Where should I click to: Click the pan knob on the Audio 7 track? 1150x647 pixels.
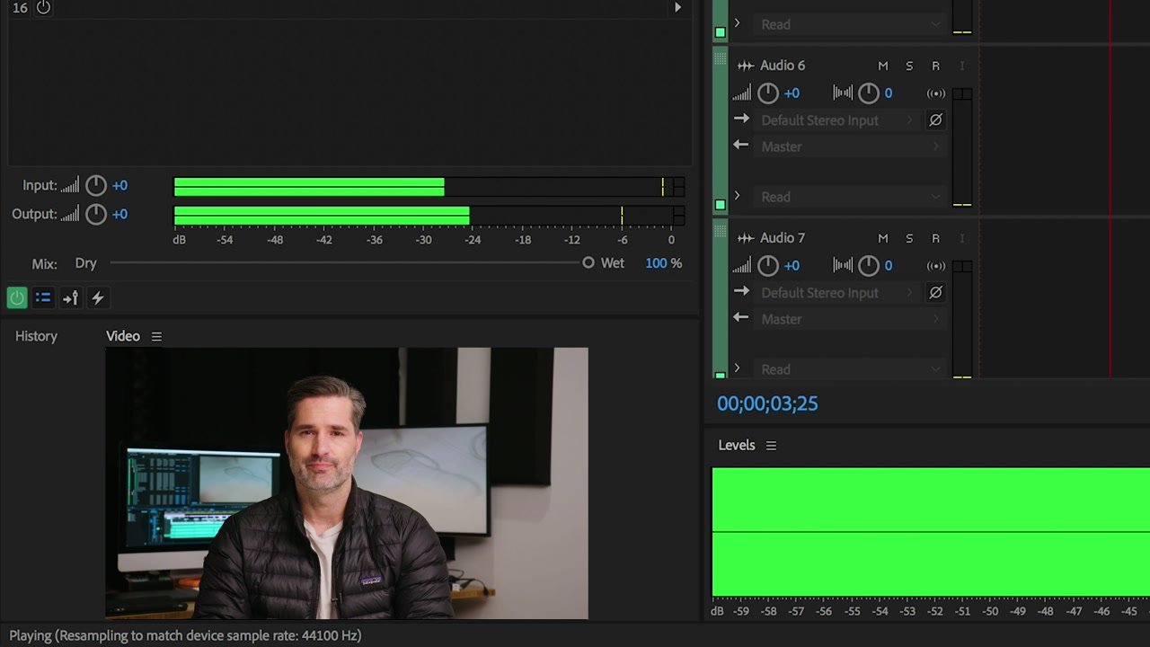point(869,265)
